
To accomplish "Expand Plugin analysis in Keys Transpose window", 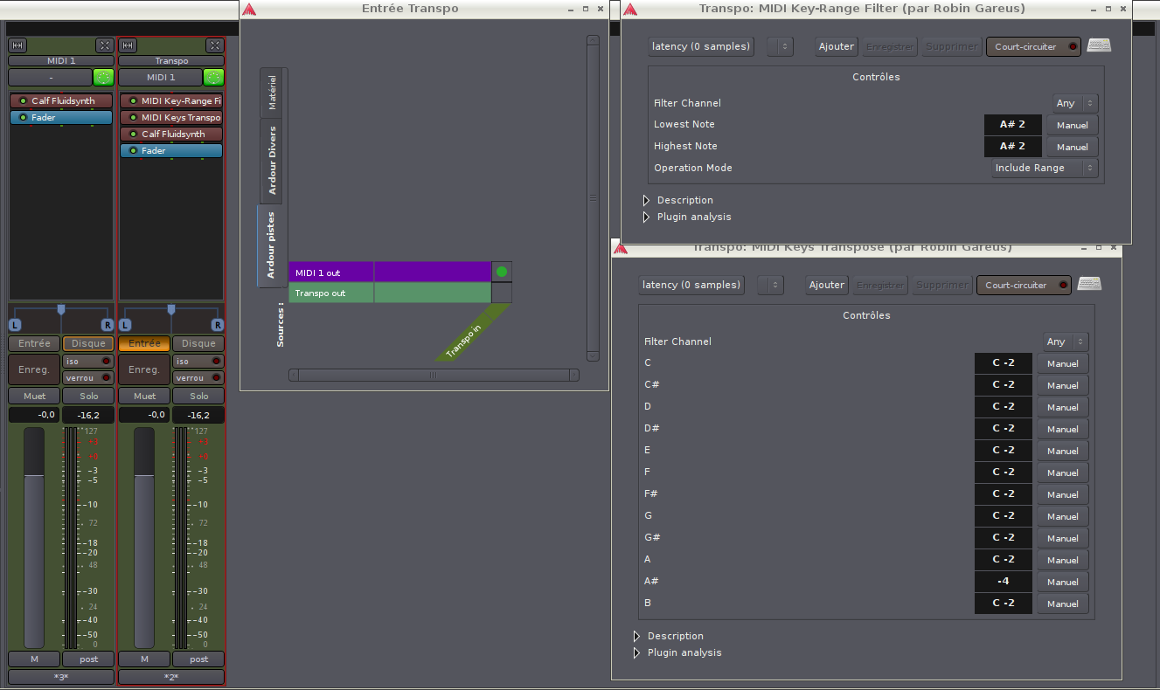I will coord(637,652).
